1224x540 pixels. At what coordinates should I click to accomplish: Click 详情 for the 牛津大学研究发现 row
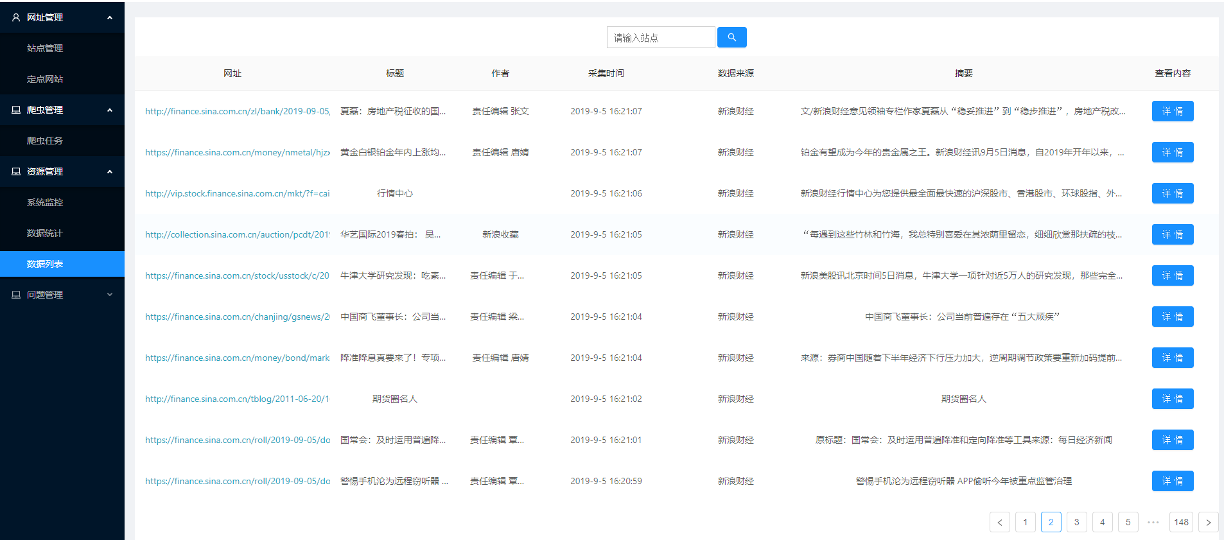coord(1173,275)
